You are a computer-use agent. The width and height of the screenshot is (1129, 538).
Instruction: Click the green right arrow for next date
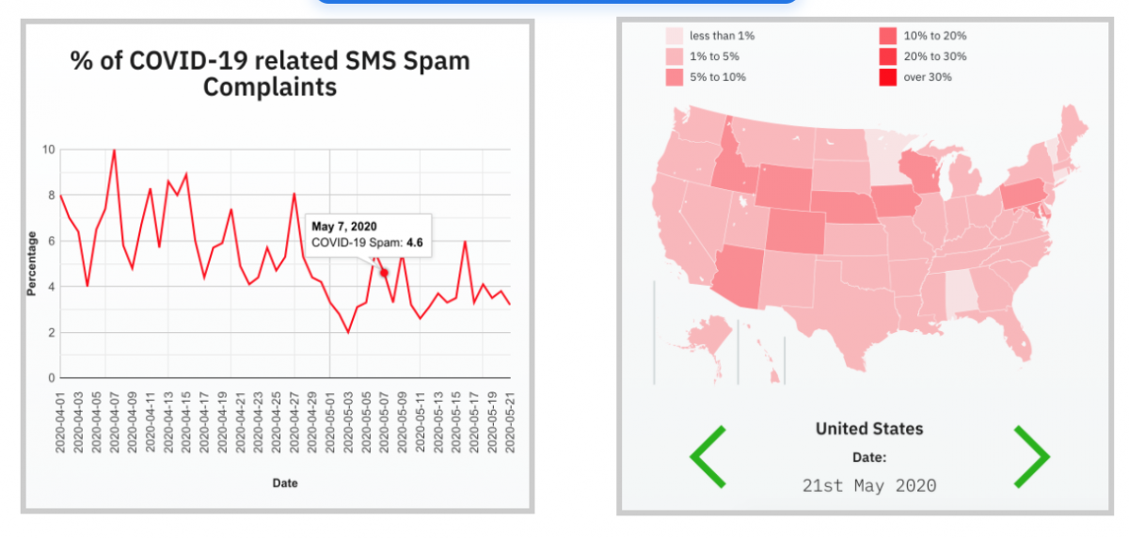[1030, 456]
